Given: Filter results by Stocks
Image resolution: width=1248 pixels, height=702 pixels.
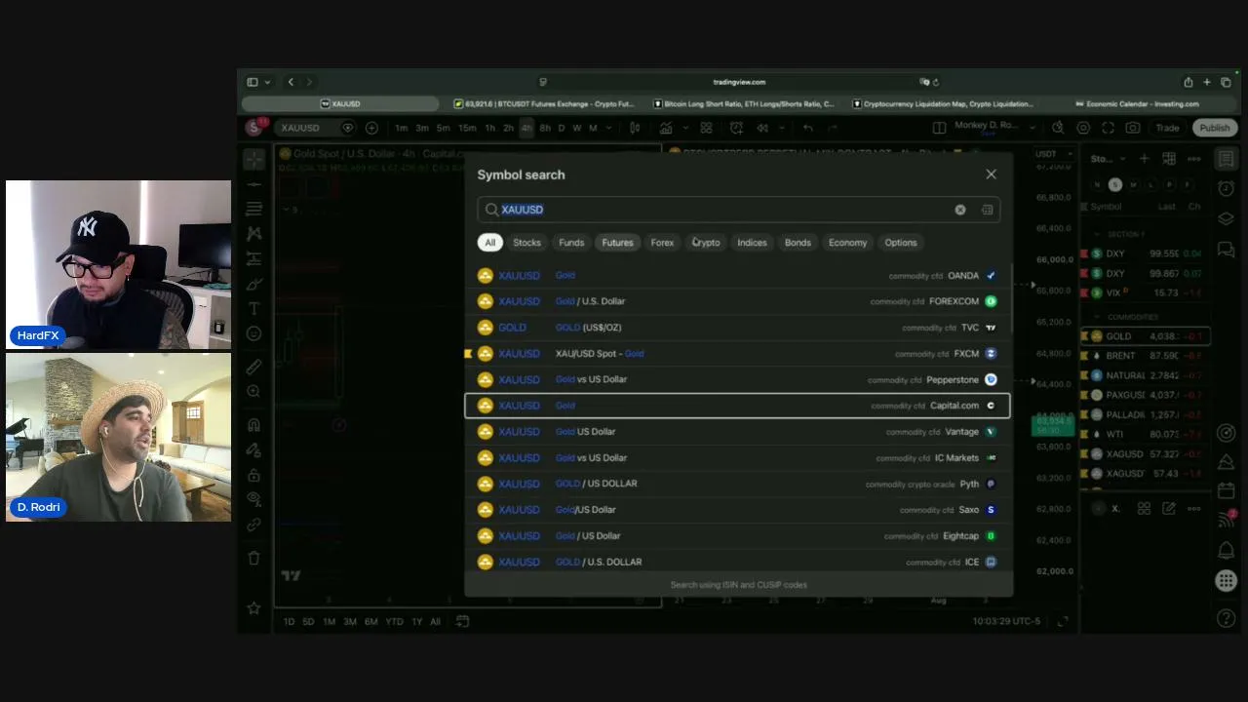Looking at the screenshot, I should click(526, 243).
